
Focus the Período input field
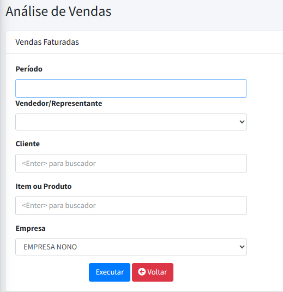point(131,88)
